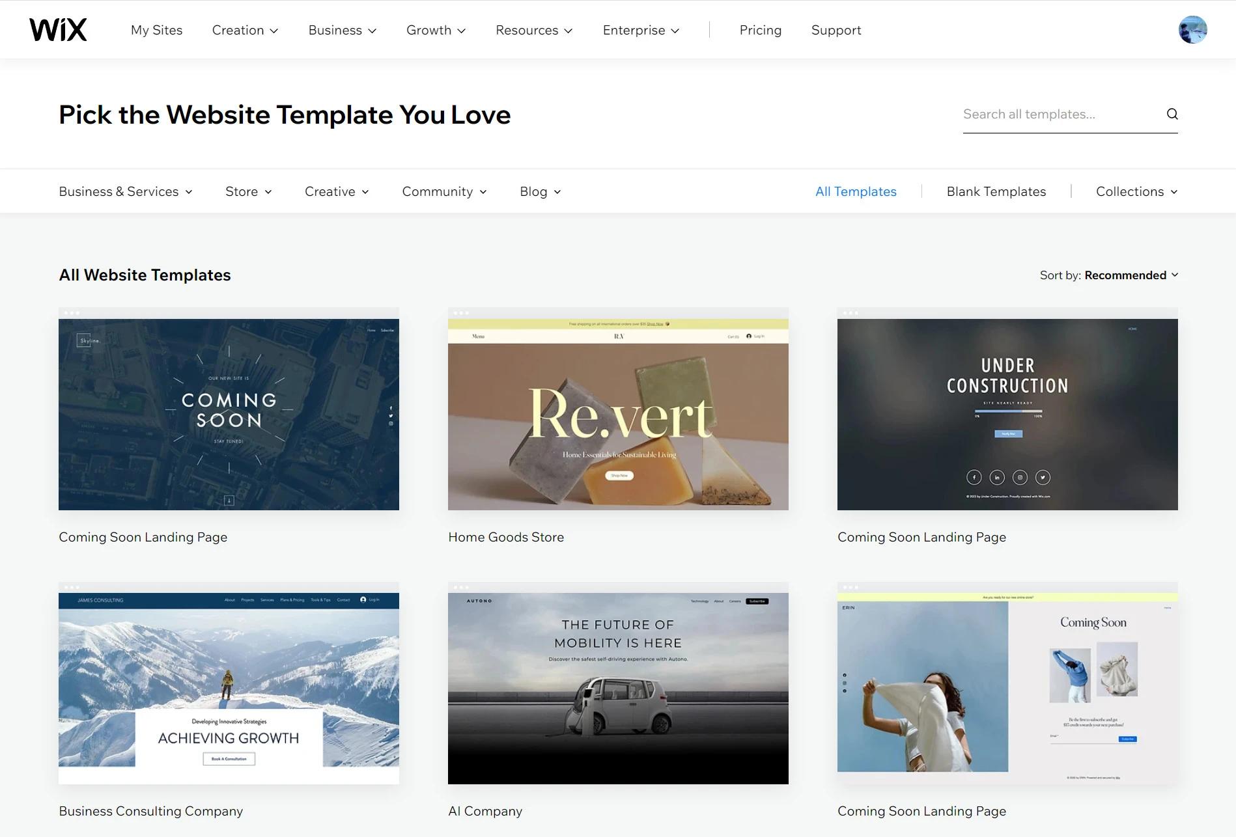Expand the Store category filter
The image size is (1236, 837).
(248, 191)
